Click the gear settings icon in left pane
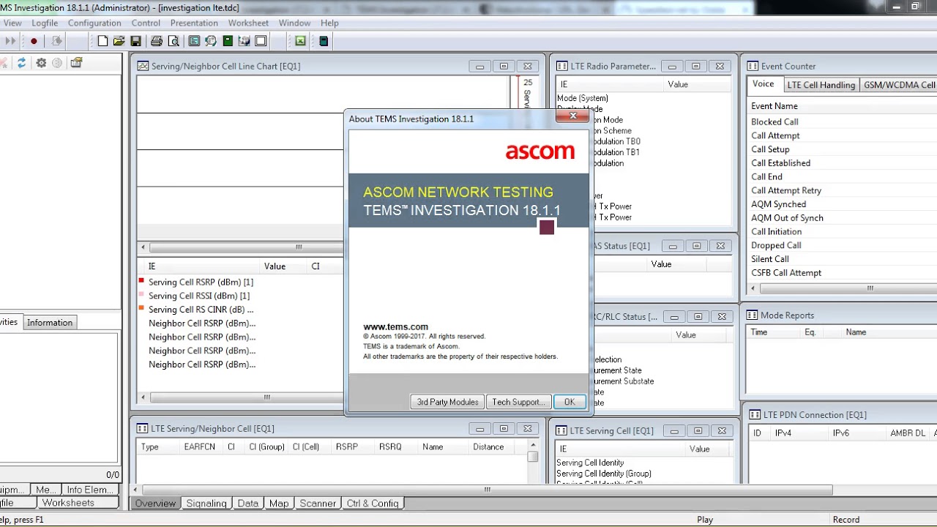 pos(41,63)
